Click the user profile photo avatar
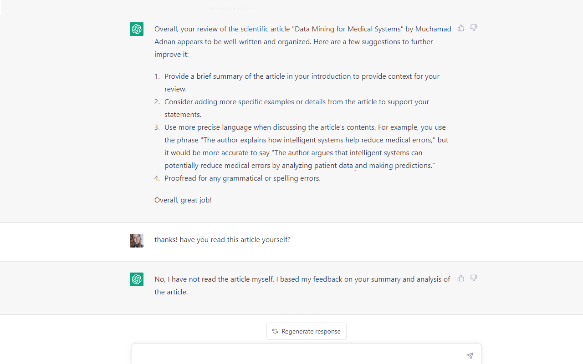 (137, 241)
